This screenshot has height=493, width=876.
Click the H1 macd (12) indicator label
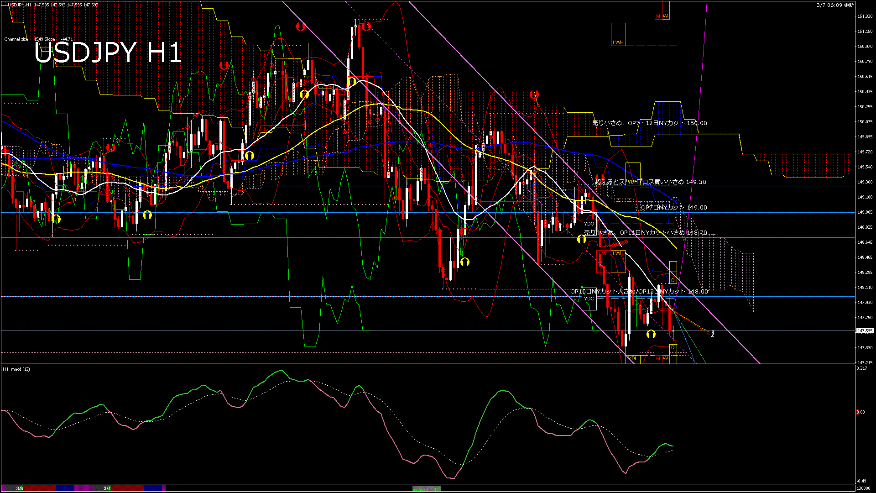(x=16, y=369)
